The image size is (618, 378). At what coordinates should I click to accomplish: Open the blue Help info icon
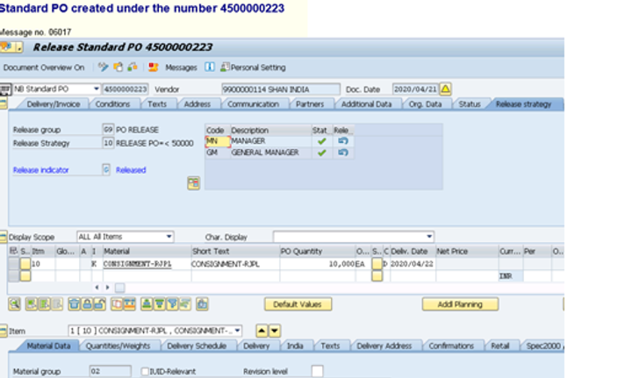pos(210,67)
